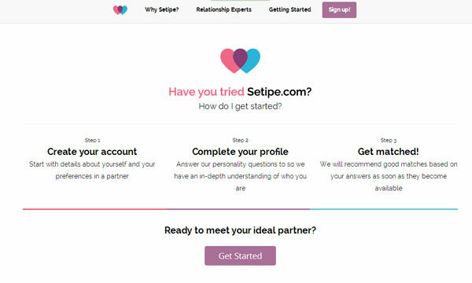
Task: Click the Step 1 label
Action: click(x=92, y=140)
